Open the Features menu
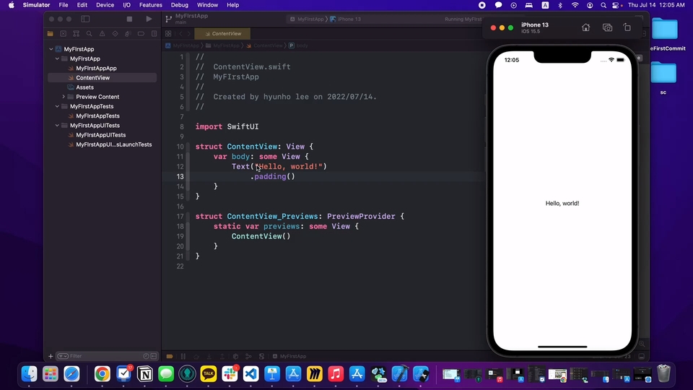Screen dimensions: 693x390 [x=151, y=5]
